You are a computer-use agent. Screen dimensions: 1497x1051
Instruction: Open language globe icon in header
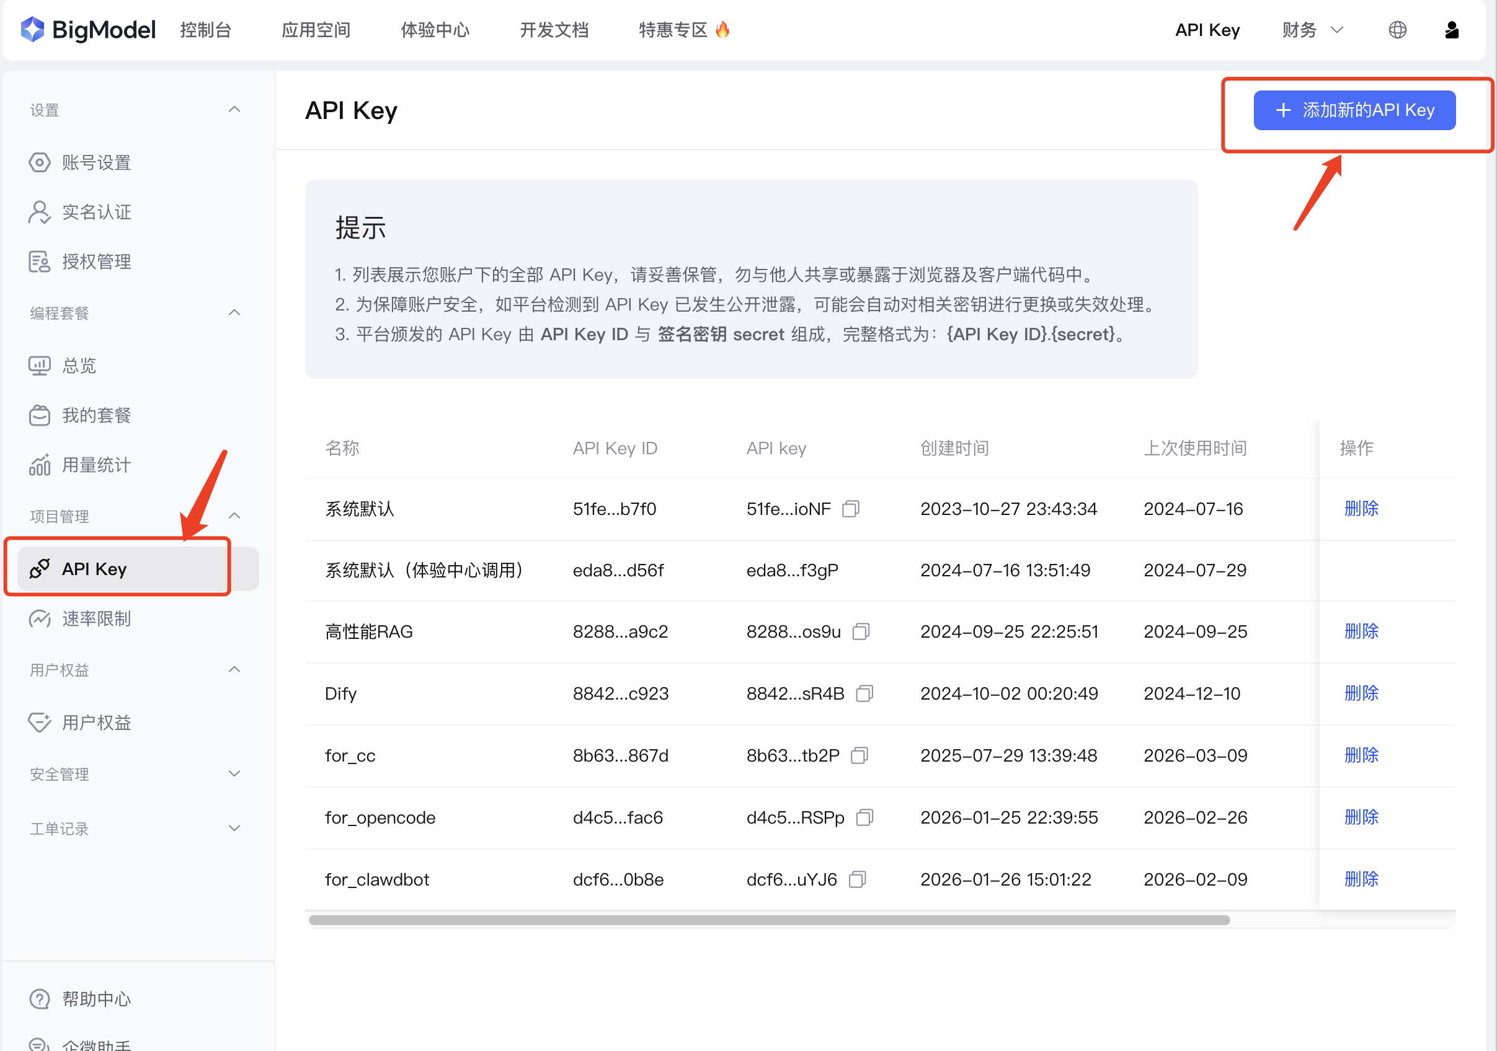pos(1397,30)
